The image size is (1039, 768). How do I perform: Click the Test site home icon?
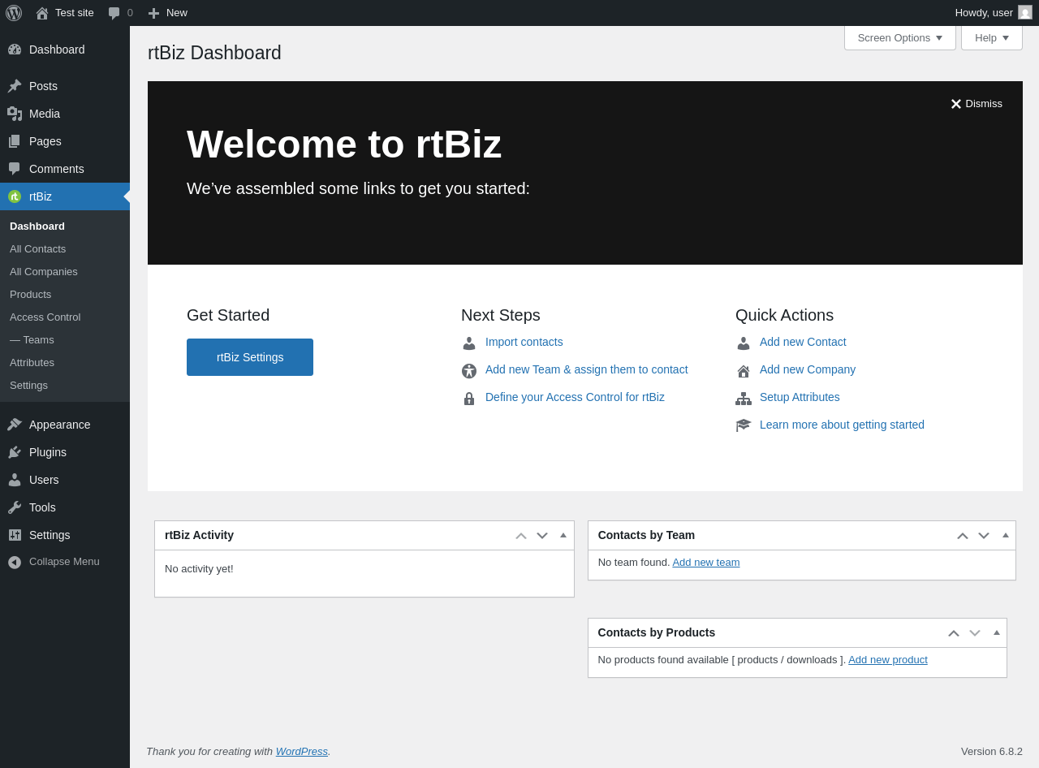coord(42,13)
